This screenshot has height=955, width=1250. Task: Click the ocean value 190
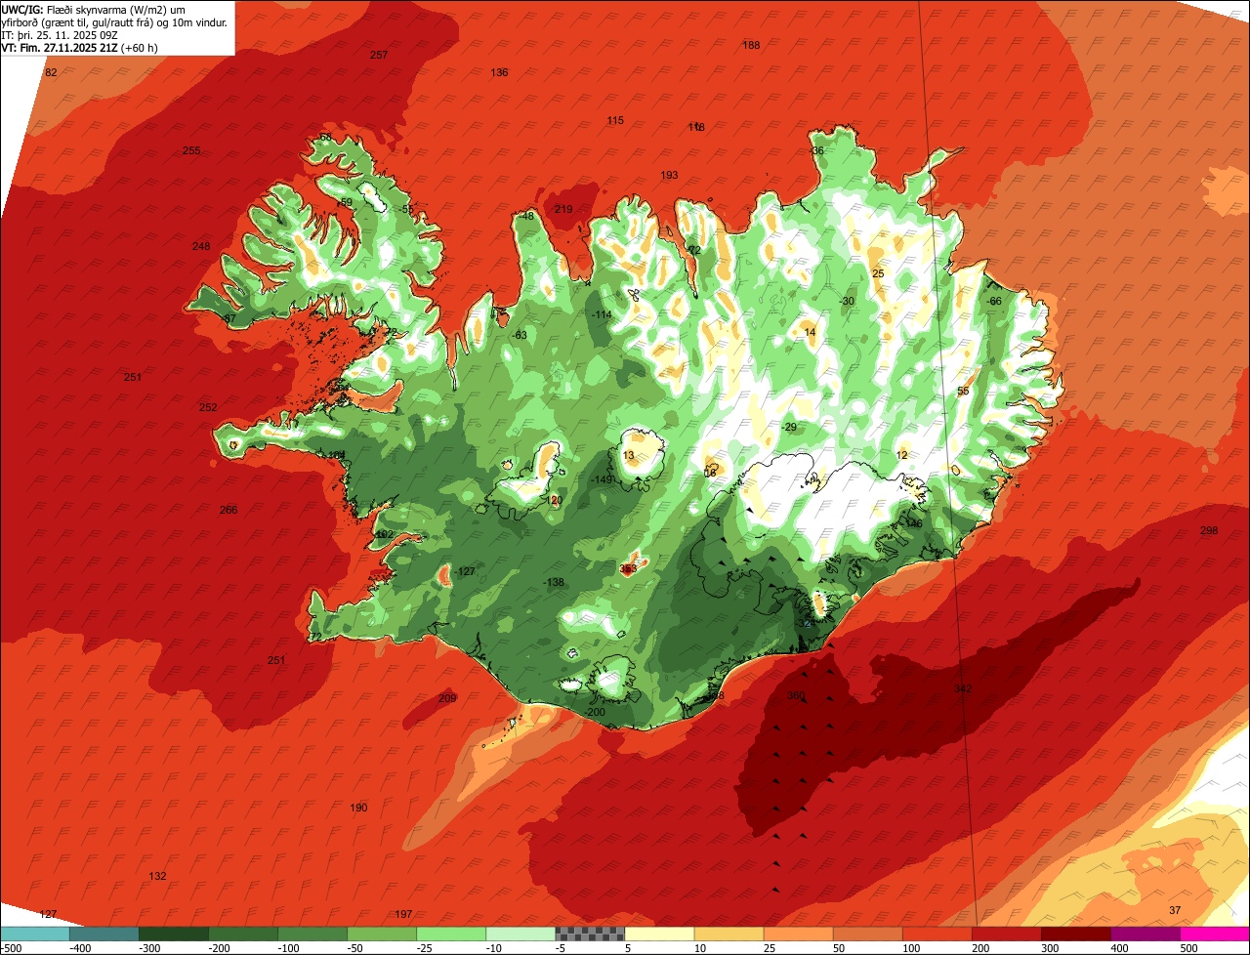[358, 808]
